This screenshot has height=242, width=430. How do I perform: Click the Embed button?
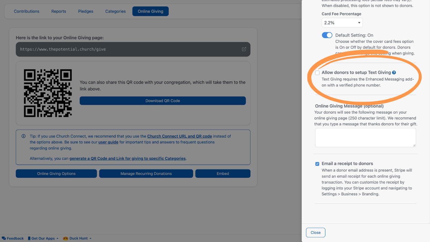pyautogui.click(x=223, y=174)
